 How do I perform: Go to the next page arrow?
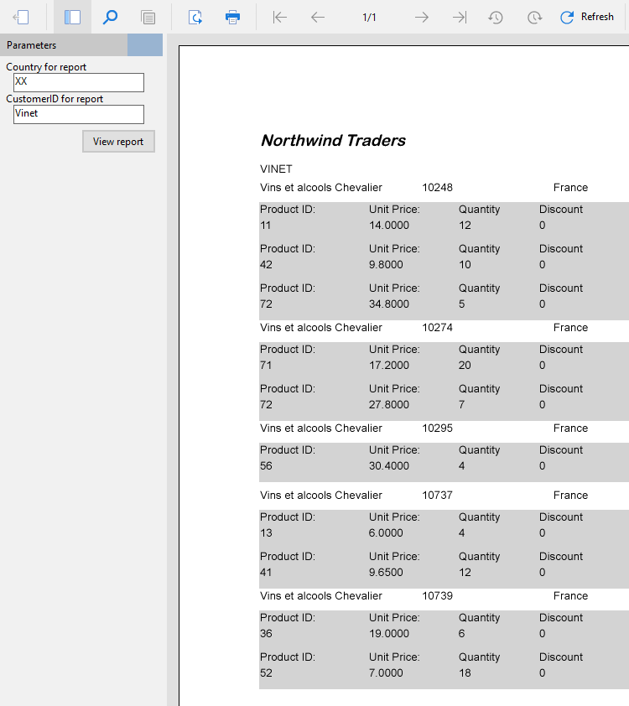point(422,17)
